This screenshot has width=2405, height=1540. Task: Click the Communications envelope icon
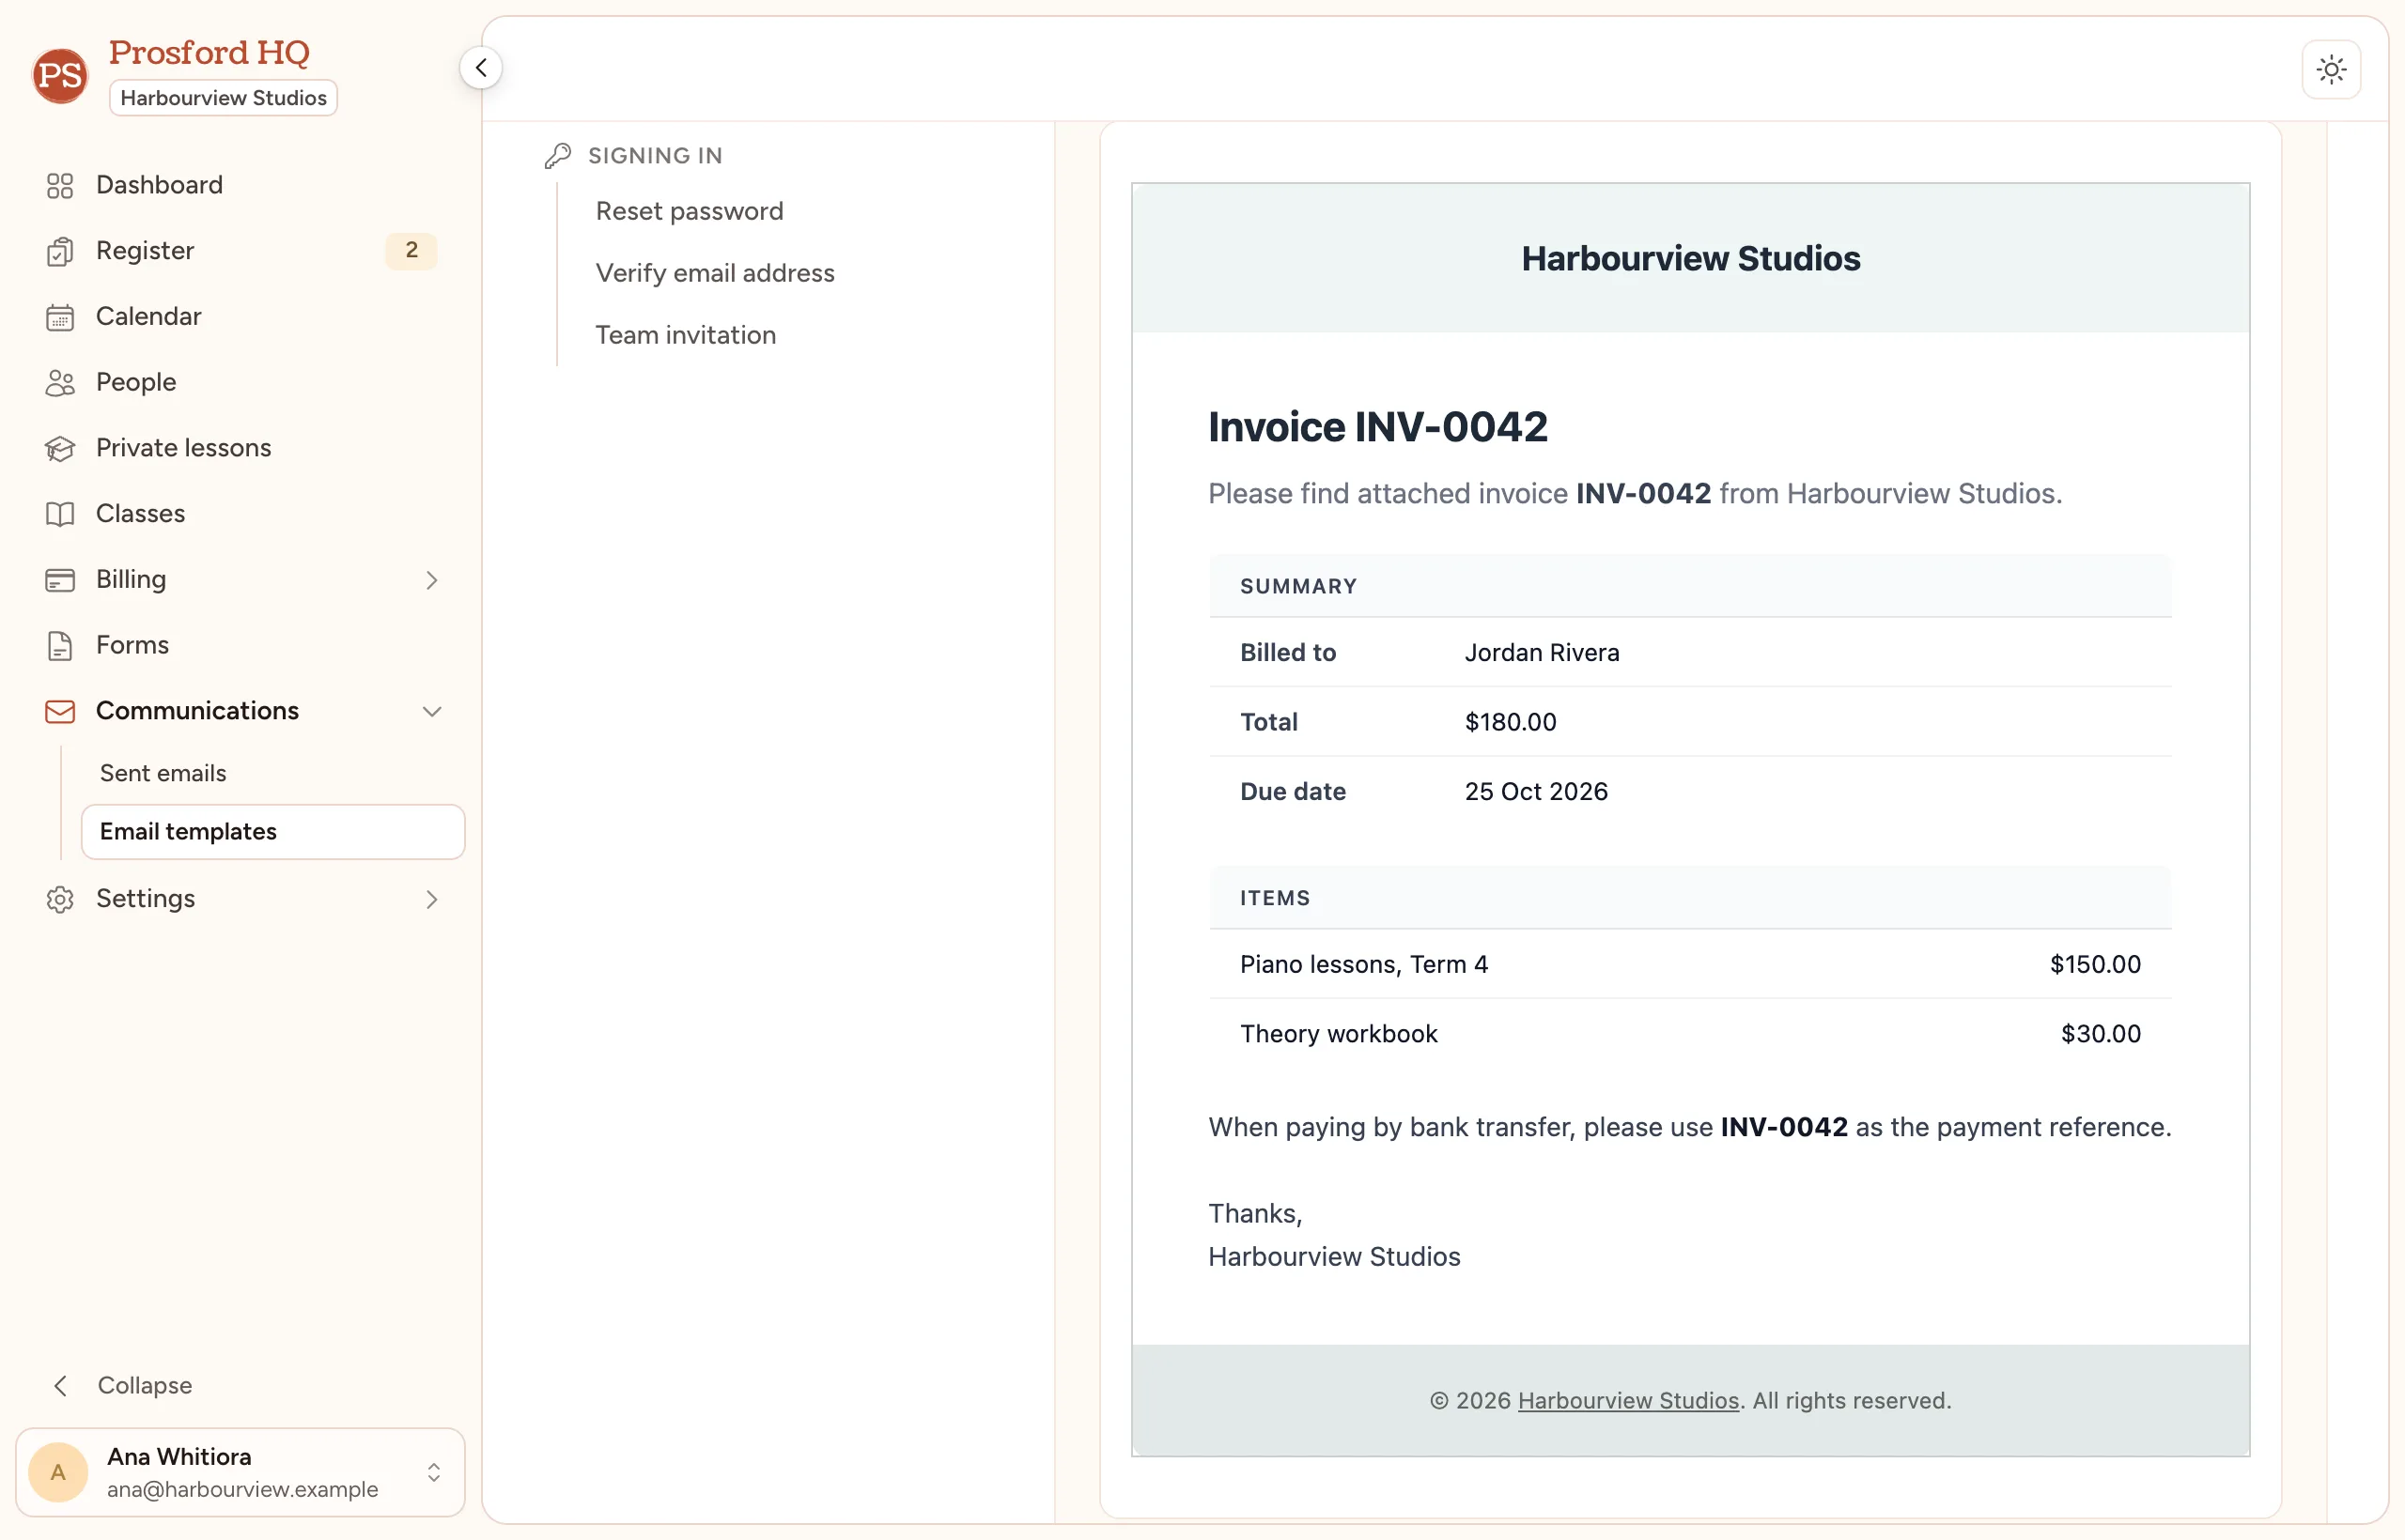pos(60,711)
